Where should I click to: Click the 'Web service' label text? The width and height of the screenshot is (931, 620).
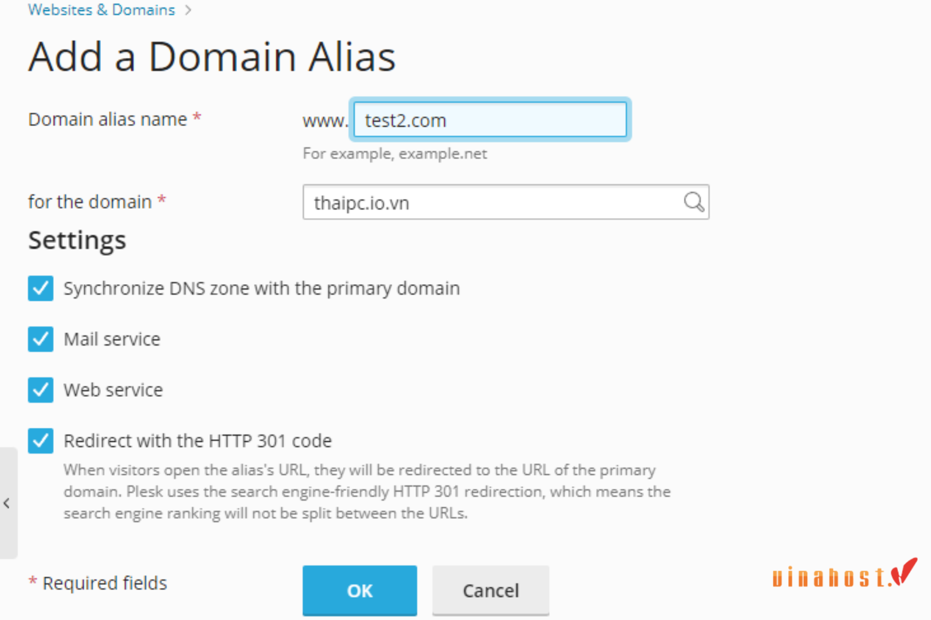pos(113,390)
